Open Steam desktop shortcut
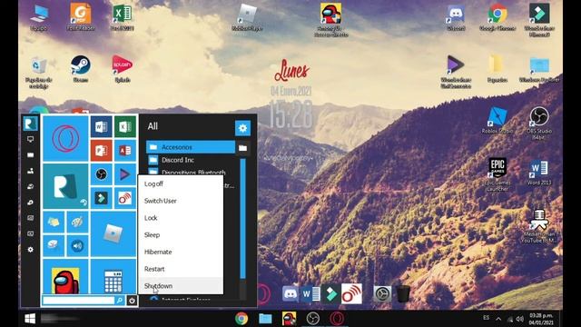This screenshot has width=581, height=327. coord(81,69)
